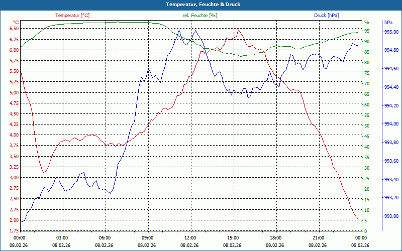Viewport: 402px width, 251px height.
Task: Select the blue 'Druck [hPa]' legend label
Action: click(326, 16)
